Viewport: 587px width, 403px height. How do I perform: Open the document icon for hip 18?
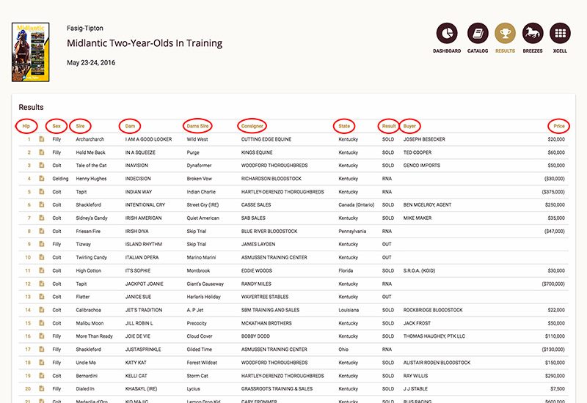(42, 362)
